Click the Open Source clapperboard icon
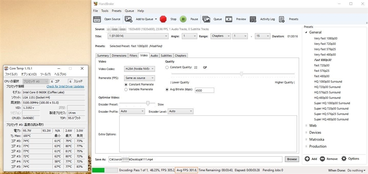Image resolution: width=368 pixels, height=174 pixels. point(97,19)
